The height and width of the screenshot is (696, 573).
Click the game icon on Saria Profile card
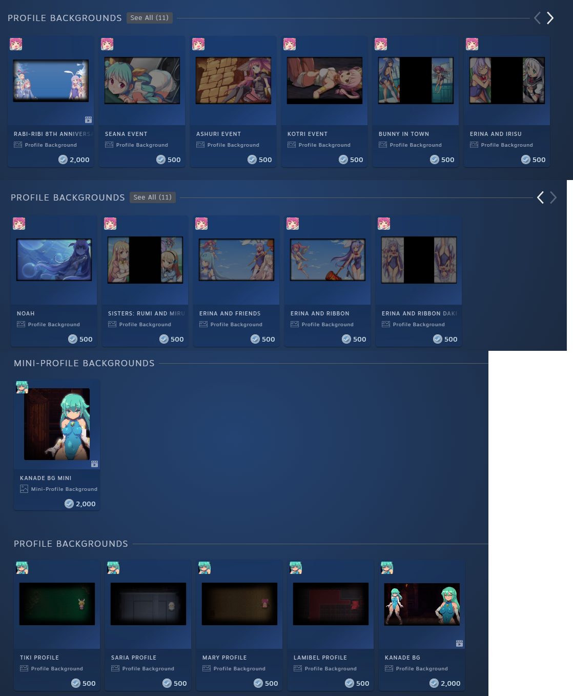[x=113, y=568]
